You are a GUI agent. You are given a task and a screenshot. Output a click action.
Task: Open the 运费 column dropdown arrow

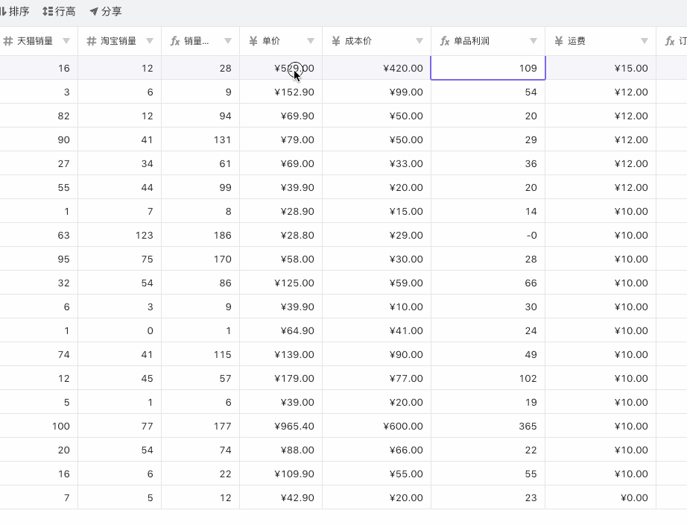[x=645, y=42]
